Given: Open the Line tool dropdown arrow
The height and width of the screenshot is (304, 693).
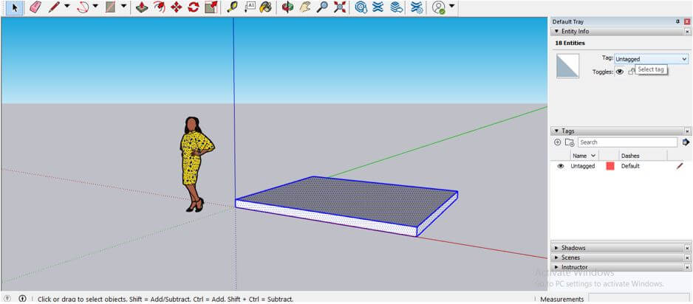Looking at the screenshot, I should click(67, 7).
